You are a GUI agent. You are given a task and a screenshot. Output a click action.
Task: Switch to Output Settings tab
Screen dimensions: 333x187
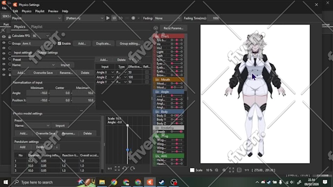pyautogui.click(x=48, y=53)
